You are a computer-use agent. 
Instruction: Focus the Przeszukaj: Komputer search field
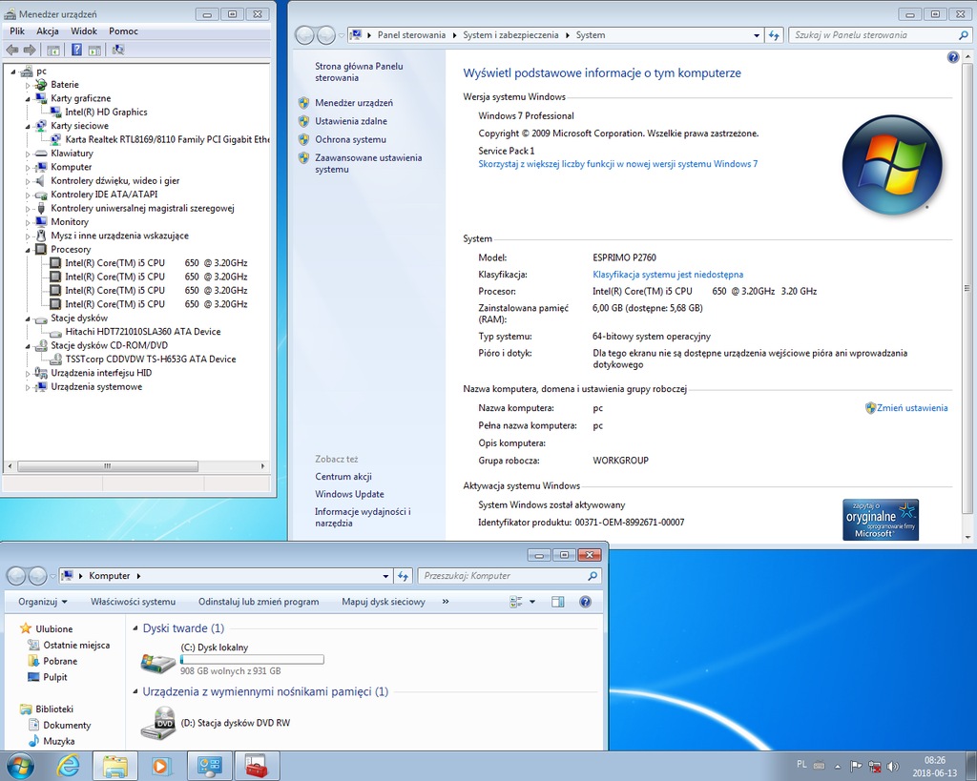(x=502, y=576)
